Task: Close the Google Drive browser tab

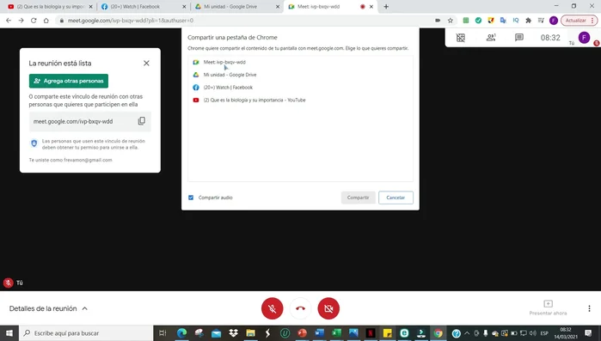Action: (278, 7)
